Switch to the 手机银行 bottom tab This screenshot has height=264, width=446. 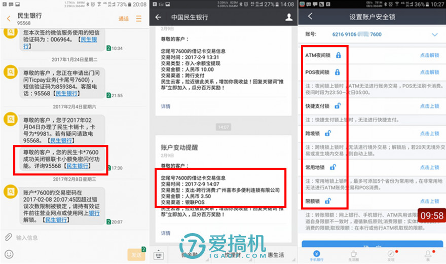pos(316,255)
